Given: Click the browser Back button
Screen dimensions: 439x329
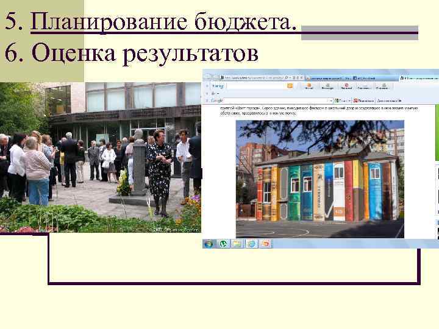Looking at the screenshot, I should point(207,76).
